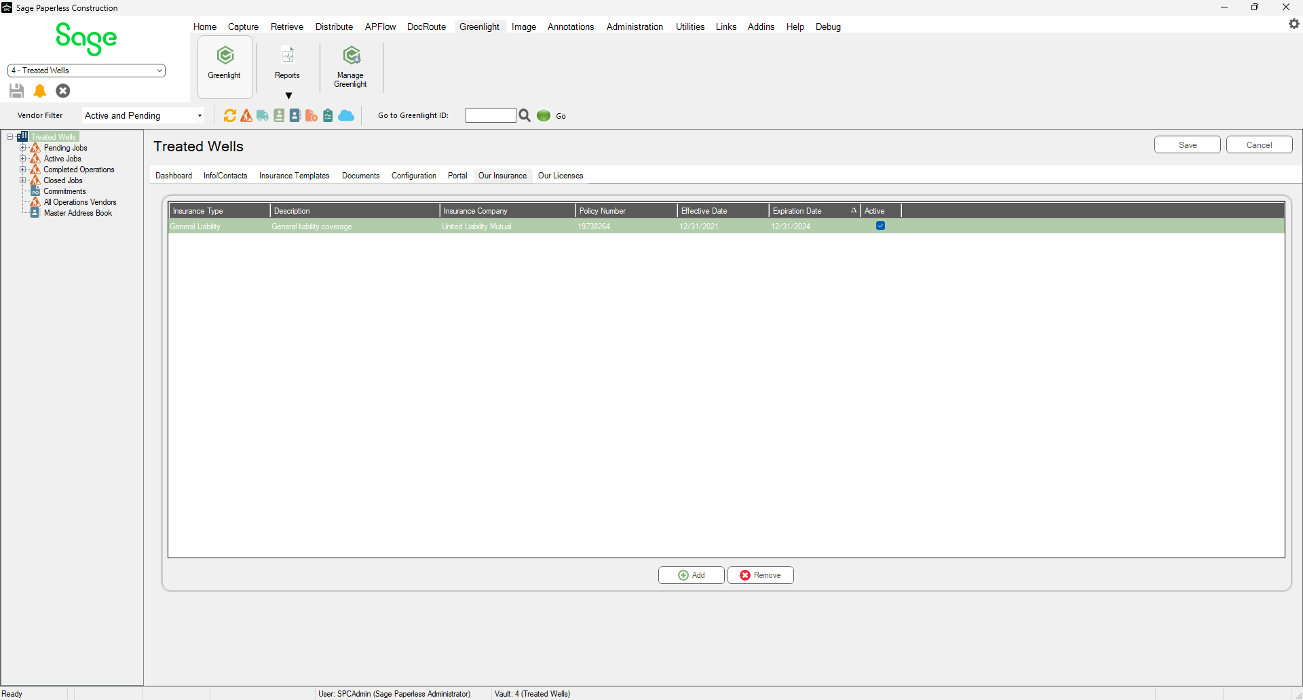Click the green contact book toolbar icon
The width and height of the screenshot is (1303, 700).
tap(279, 116)
